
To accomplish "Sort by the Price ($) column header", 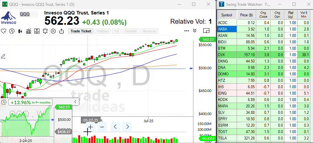I will pyautogui.click(x=247, y=15).
